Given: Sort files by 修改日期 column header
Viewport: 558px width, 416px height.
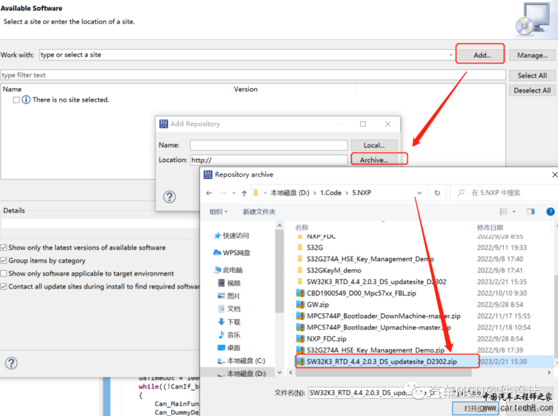Looking at the screenshot, I should click(490, 227).
